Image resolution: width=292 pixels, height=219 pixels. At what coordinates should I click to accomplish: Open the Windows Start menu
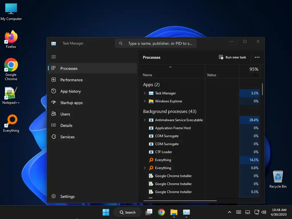[106, 212]
